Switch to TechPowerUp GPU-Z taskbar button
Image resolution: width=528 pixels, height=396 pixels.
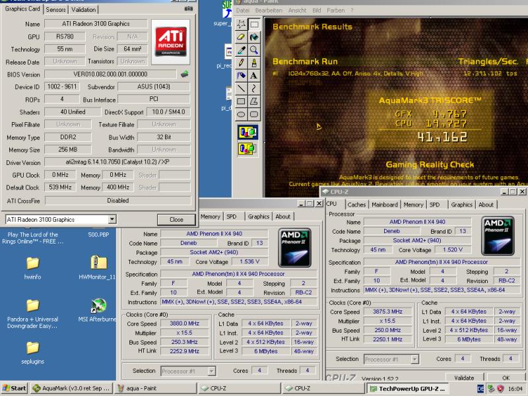(x=407, y=388)
